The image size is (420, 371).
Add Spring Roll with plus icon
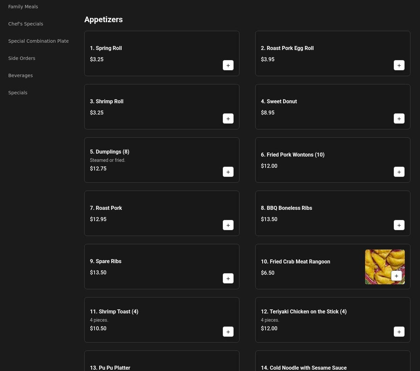[x=228, y=66]
